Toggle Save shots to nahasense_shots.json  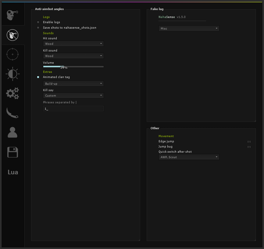(x=38, y=28)
